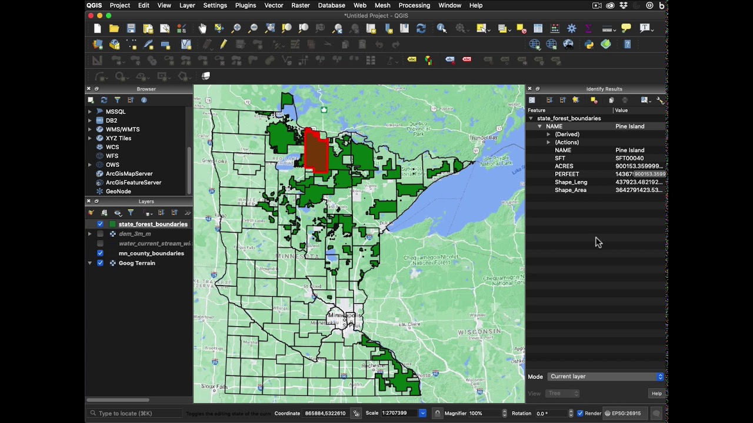This screenshot has height=423, width=753.
Task: Click the state_forest_boundaries green symbol swatch
Action: (113, 224)
